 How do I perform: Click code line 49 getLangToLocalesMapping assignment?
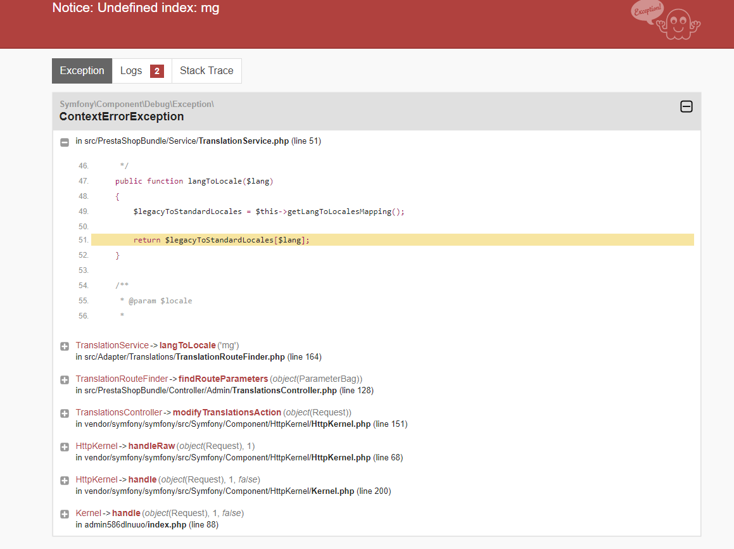(x=269, y=211)
